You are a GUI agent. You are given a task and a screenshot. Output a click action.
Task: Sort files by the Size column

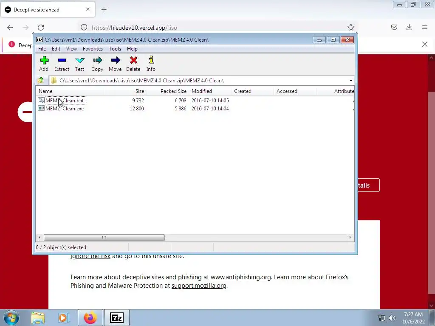[125, 91]
